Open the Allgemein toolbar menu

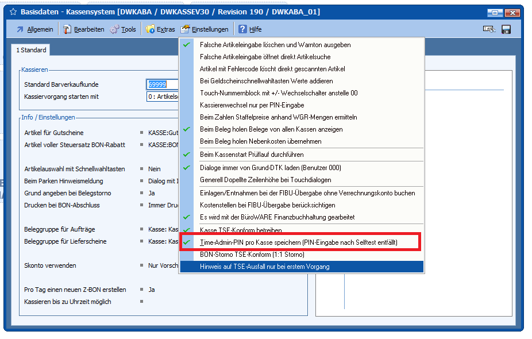click(34, 29)
